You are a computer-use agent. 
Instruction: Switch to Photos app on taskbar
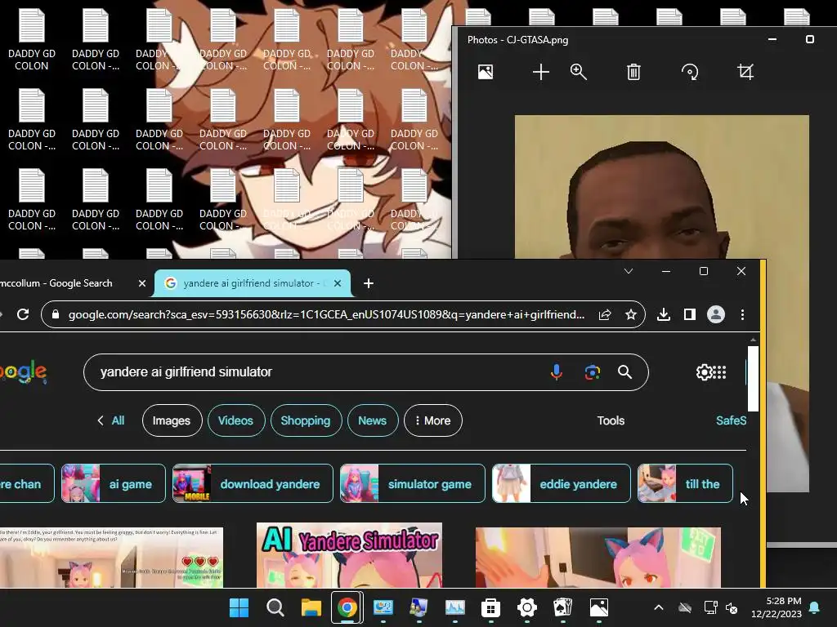599,607
